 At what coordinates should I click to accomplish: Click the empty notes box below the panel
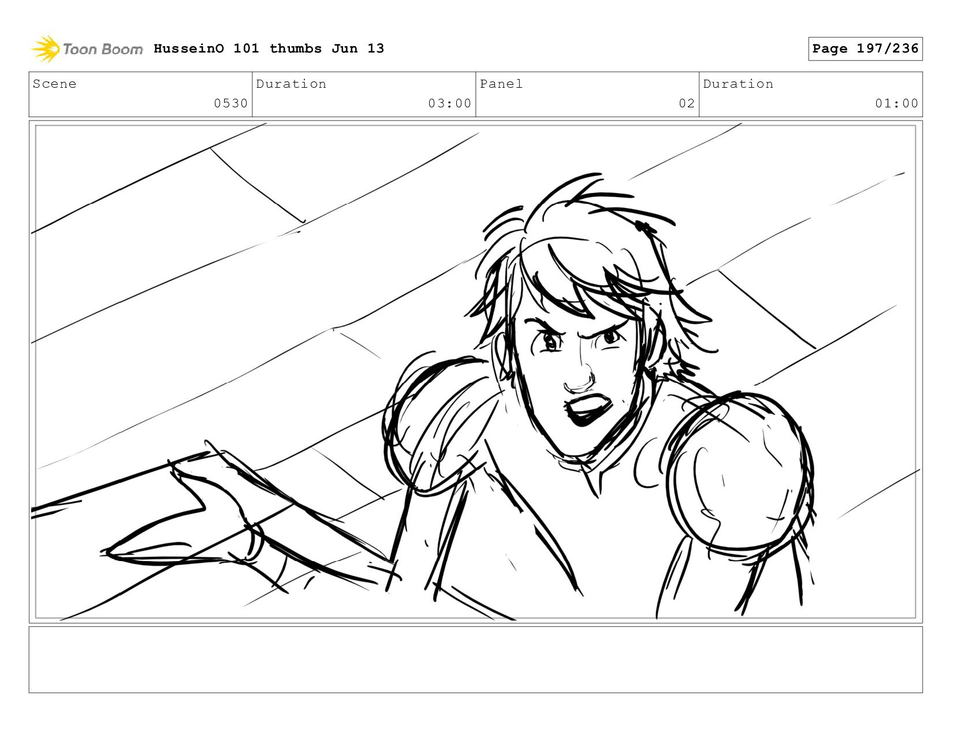tap(476, 660)
